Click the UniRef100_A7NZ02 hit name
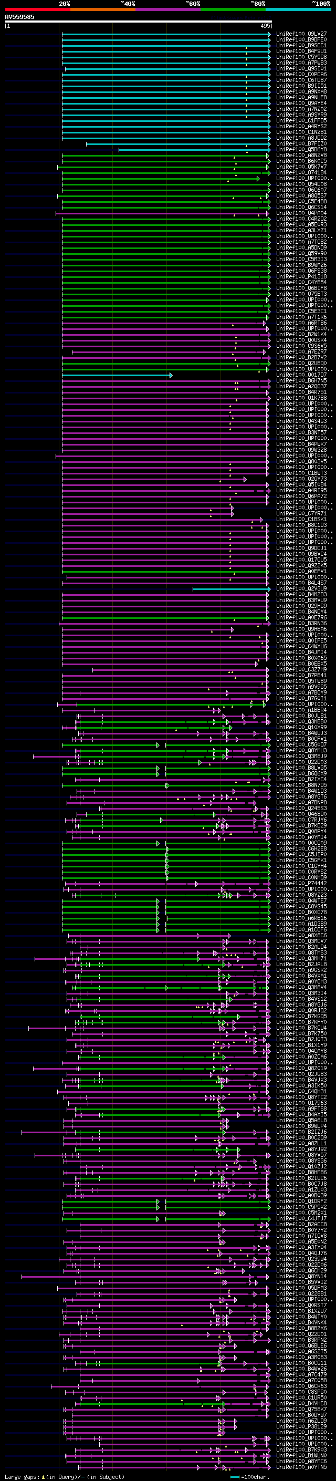Screen dimensions: 336x1481 tap(301, 109)
